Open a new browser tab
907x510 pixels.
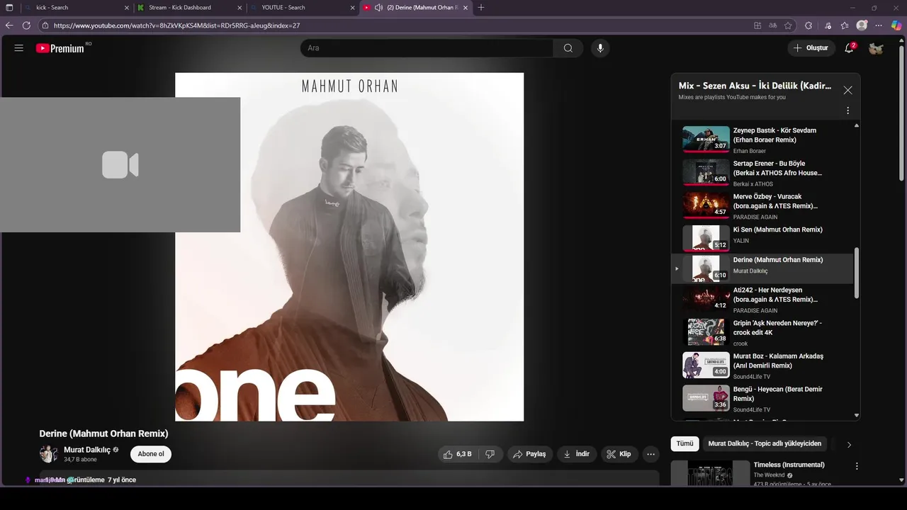pos(481,7)
